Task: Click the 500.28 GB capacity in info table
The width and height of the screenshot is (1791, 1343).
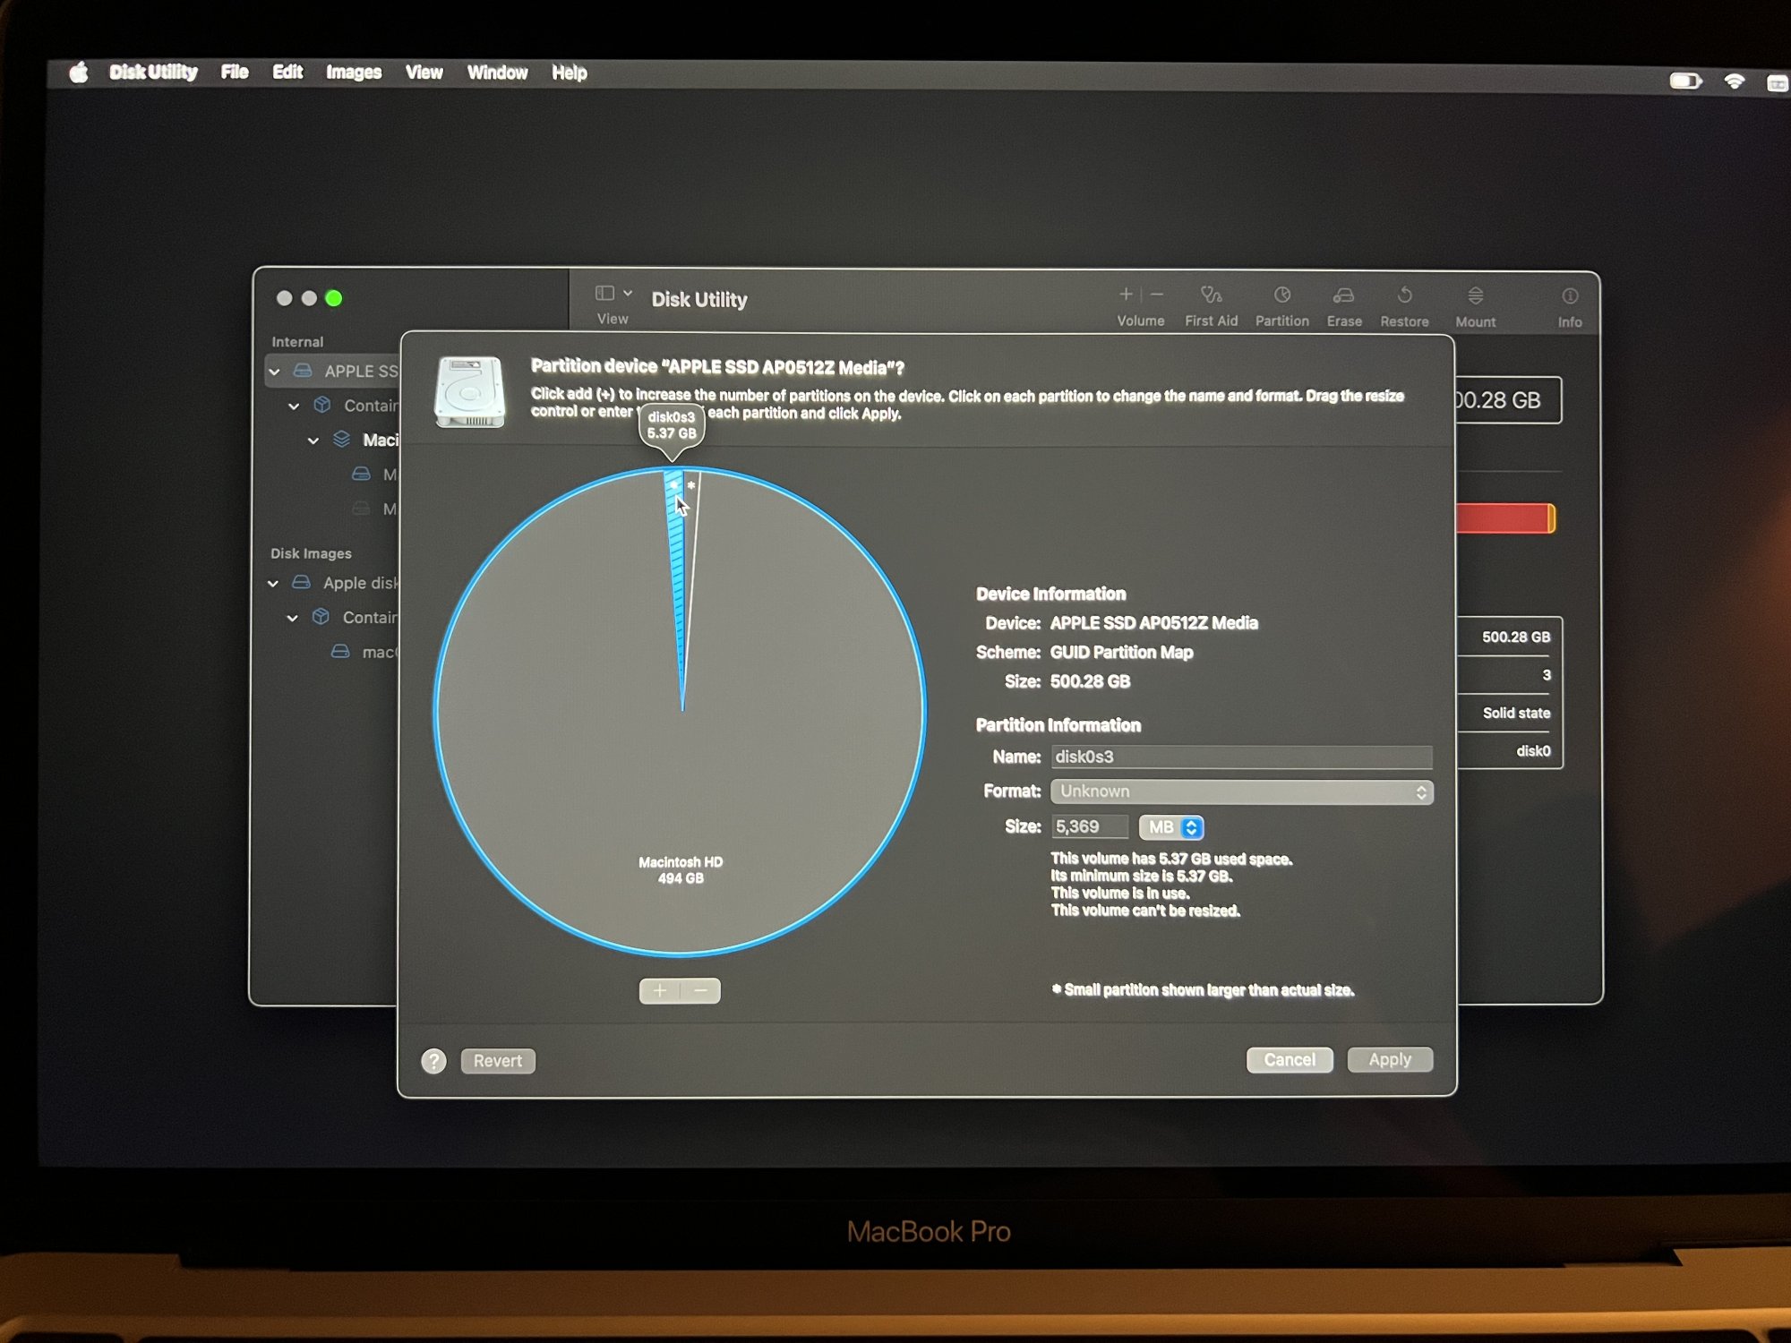Action: click(x=1515, y=637)
